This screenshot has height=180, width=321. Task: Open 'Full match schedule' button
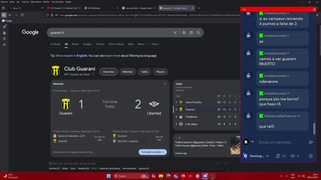tap(152, 152)
